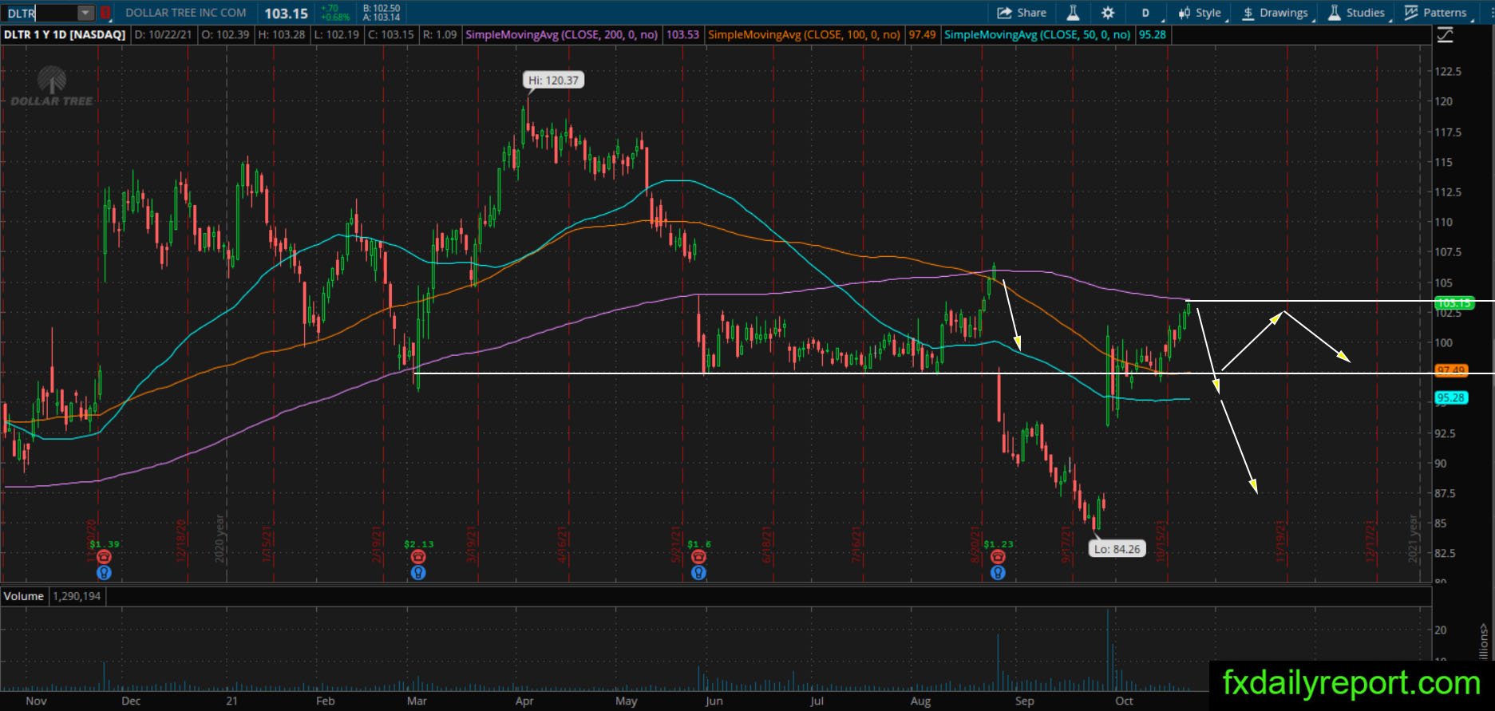The height and width of the screenshot is (711, 1495).
Task: Click the Nov label on time axis
Action: (x=36, y=701)
